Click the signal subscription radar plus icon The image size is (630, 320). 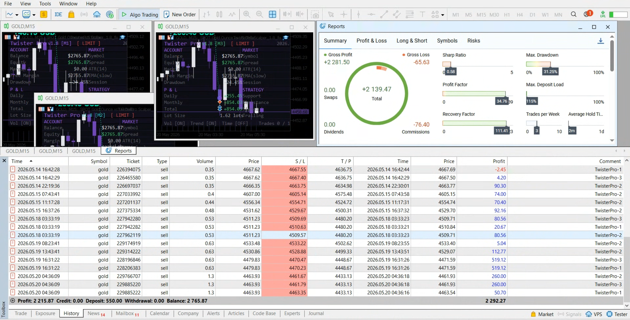pyautogui.click(x=110, y=14)
